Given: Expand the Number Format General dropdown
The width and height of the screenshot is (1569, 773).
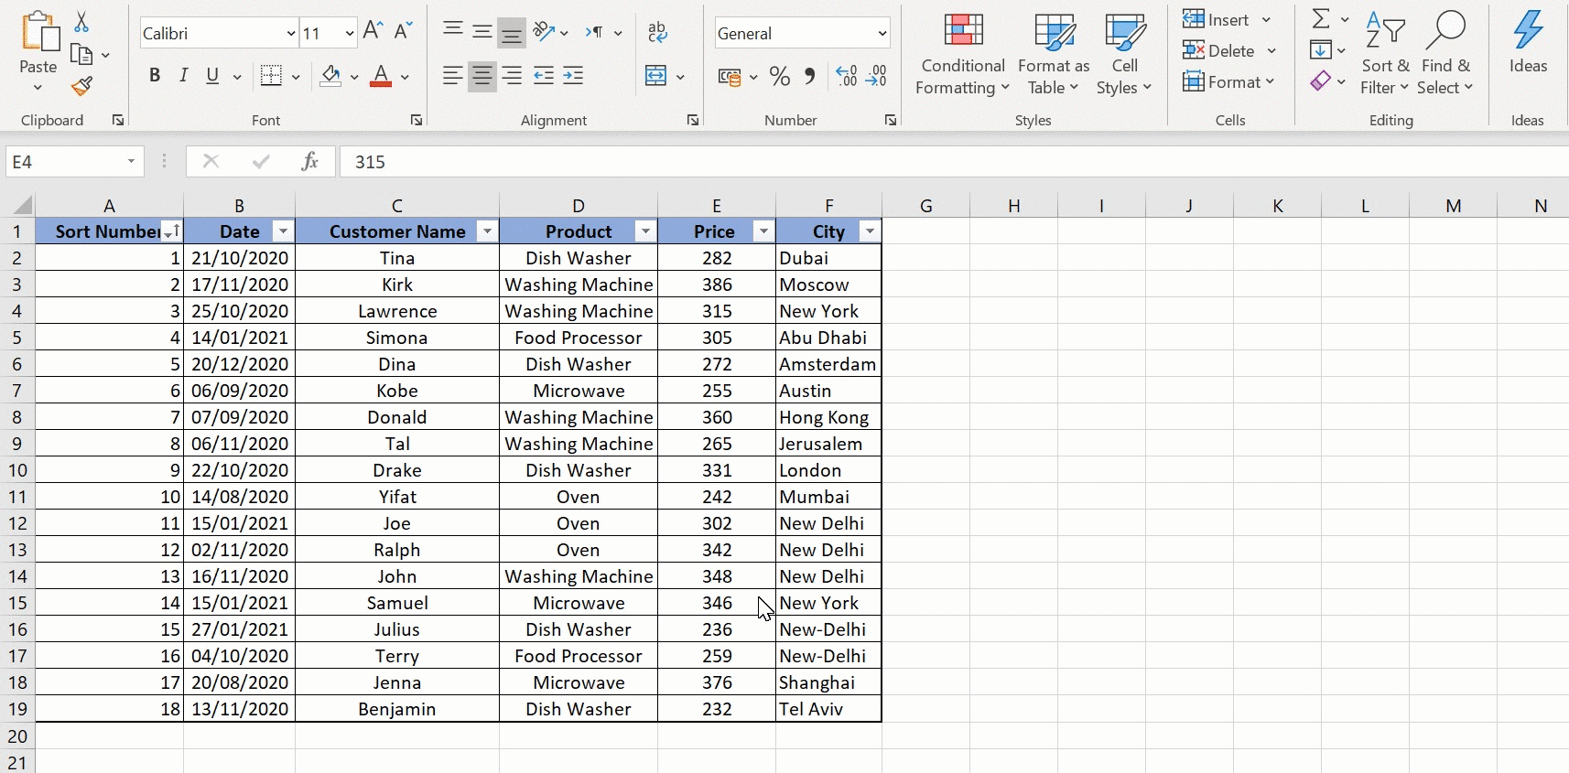Looking at the screenshot, I should click(x=882, y=34).
